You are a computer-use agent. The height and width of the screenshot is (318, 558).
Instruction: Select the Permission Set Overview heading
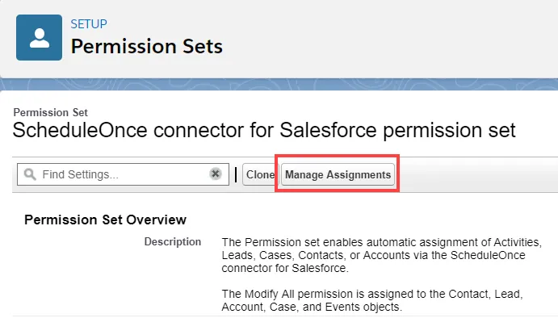(105, 220)
